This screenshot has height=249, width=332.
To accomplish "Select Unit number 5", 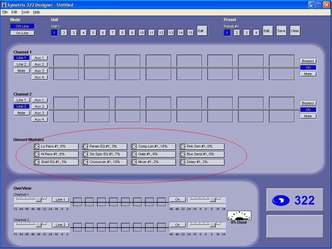I will point(93,33).
